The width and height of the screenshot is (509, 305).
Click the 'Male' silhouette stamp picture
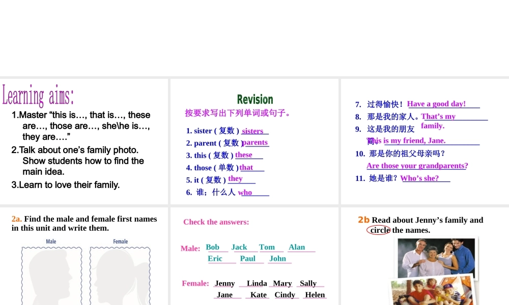pos(51,275)
